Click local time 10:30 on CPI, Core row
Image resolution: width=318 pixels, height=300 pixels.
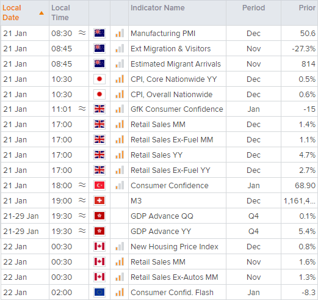pos(62,79)
